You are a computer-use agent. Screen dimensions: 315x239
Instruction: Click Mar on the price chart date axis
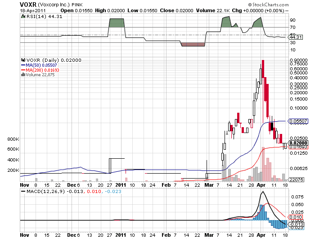pyautogui.click(x=209, y=185)
